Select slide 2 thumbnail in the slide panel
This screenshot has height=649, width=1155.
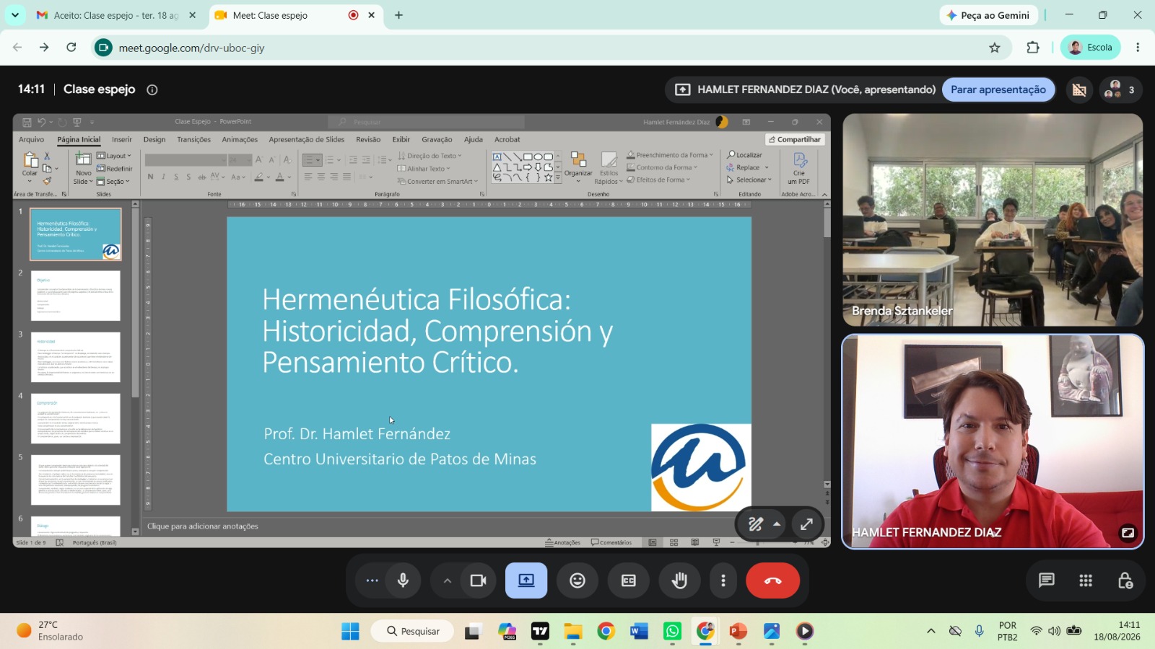coord(76,296)
